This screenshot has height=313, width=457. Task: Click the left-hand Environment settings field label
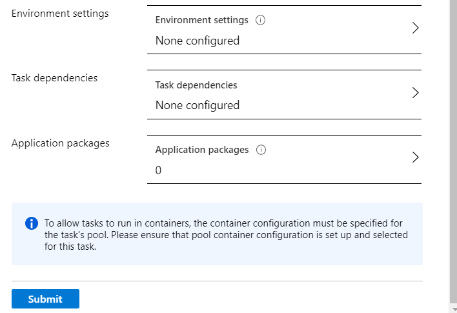pos(60,14)
